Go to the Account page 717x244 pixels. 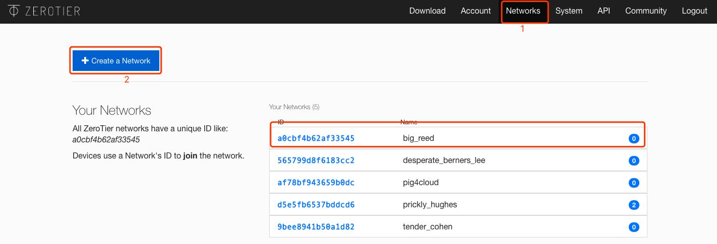pos(475,11)
